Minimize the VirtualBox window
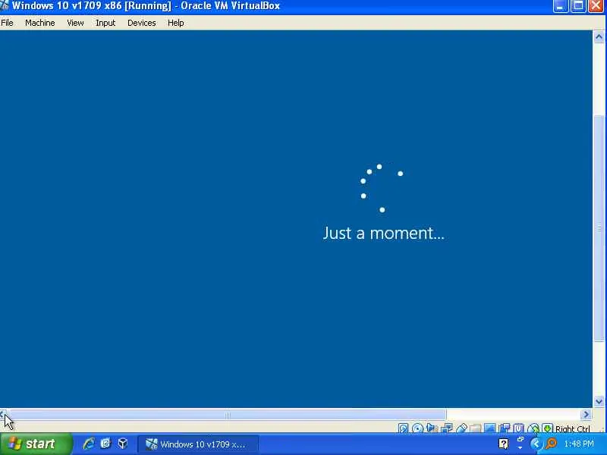The image size is (607, 455). click(x=561, y=6)
